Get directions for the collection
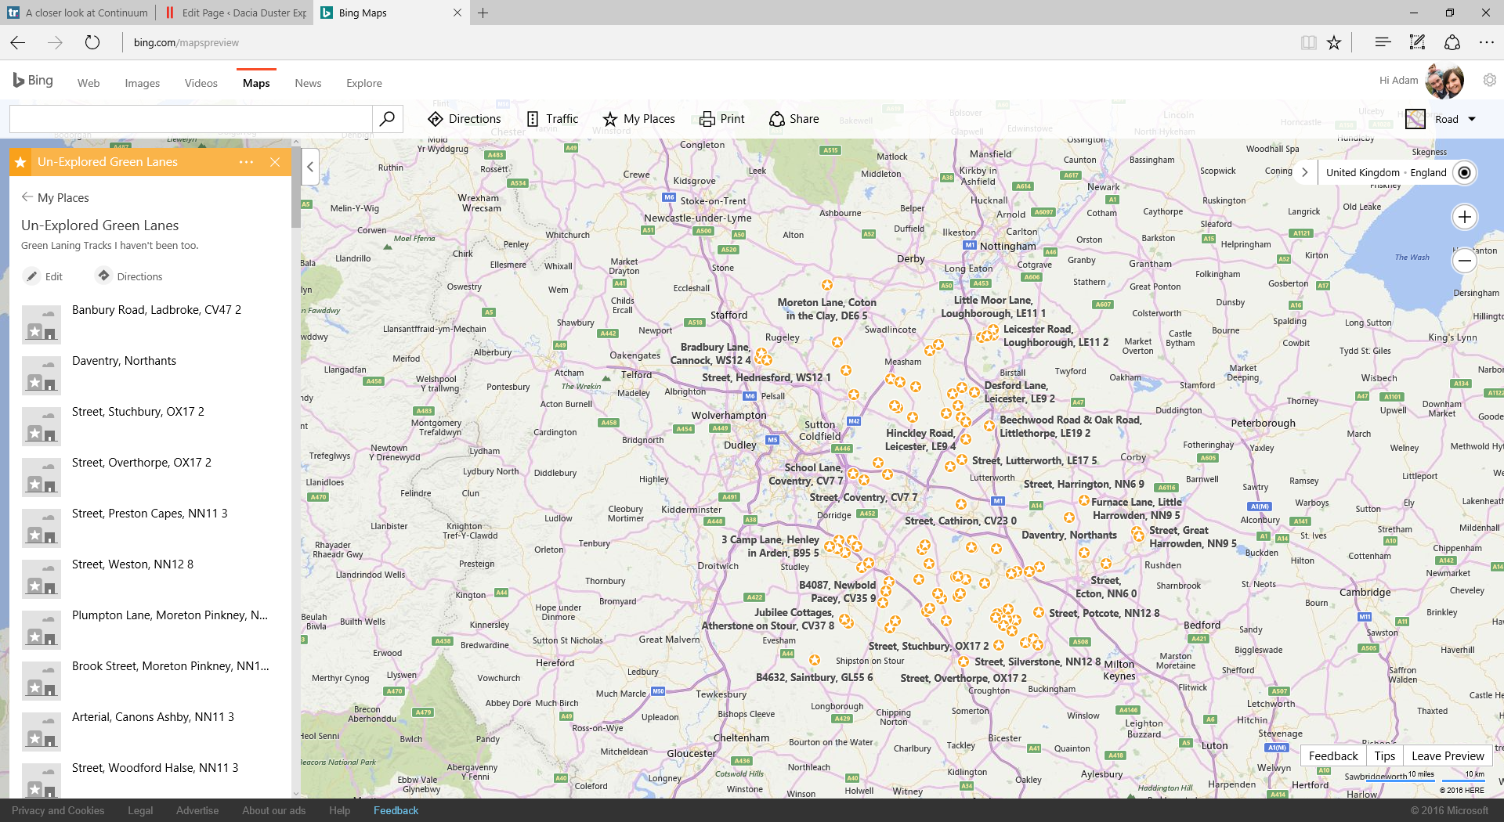 (129, 276)
